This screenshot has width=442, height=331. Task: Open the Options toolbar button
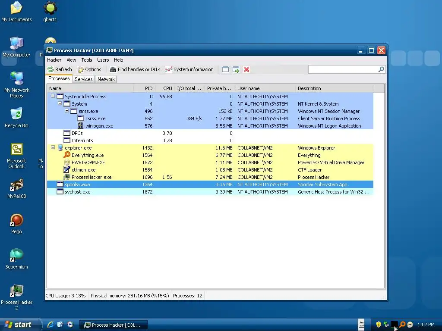(89, 69)
